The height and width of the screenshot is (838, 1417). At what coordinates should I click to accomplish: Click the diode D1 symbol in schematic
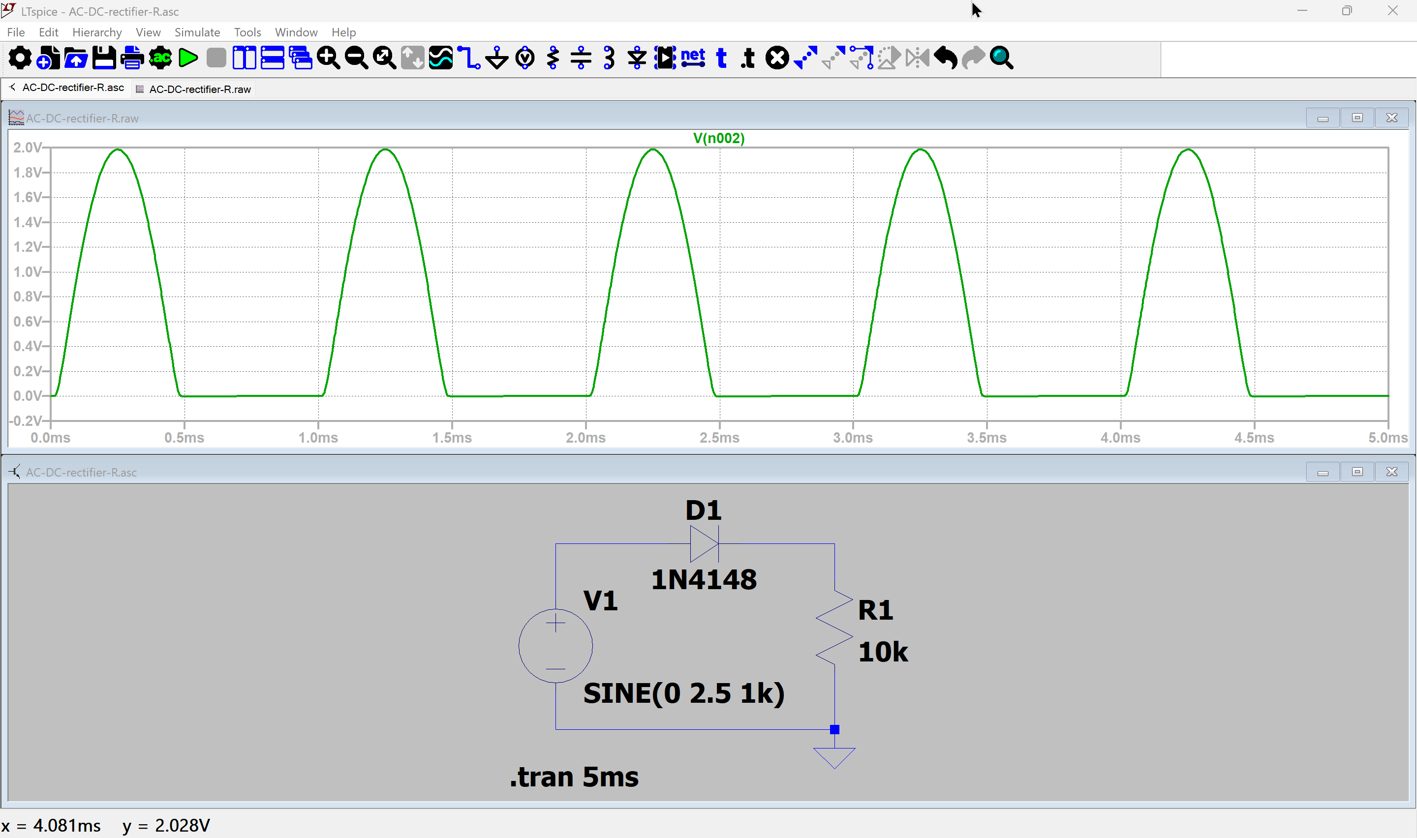(704, 543)
